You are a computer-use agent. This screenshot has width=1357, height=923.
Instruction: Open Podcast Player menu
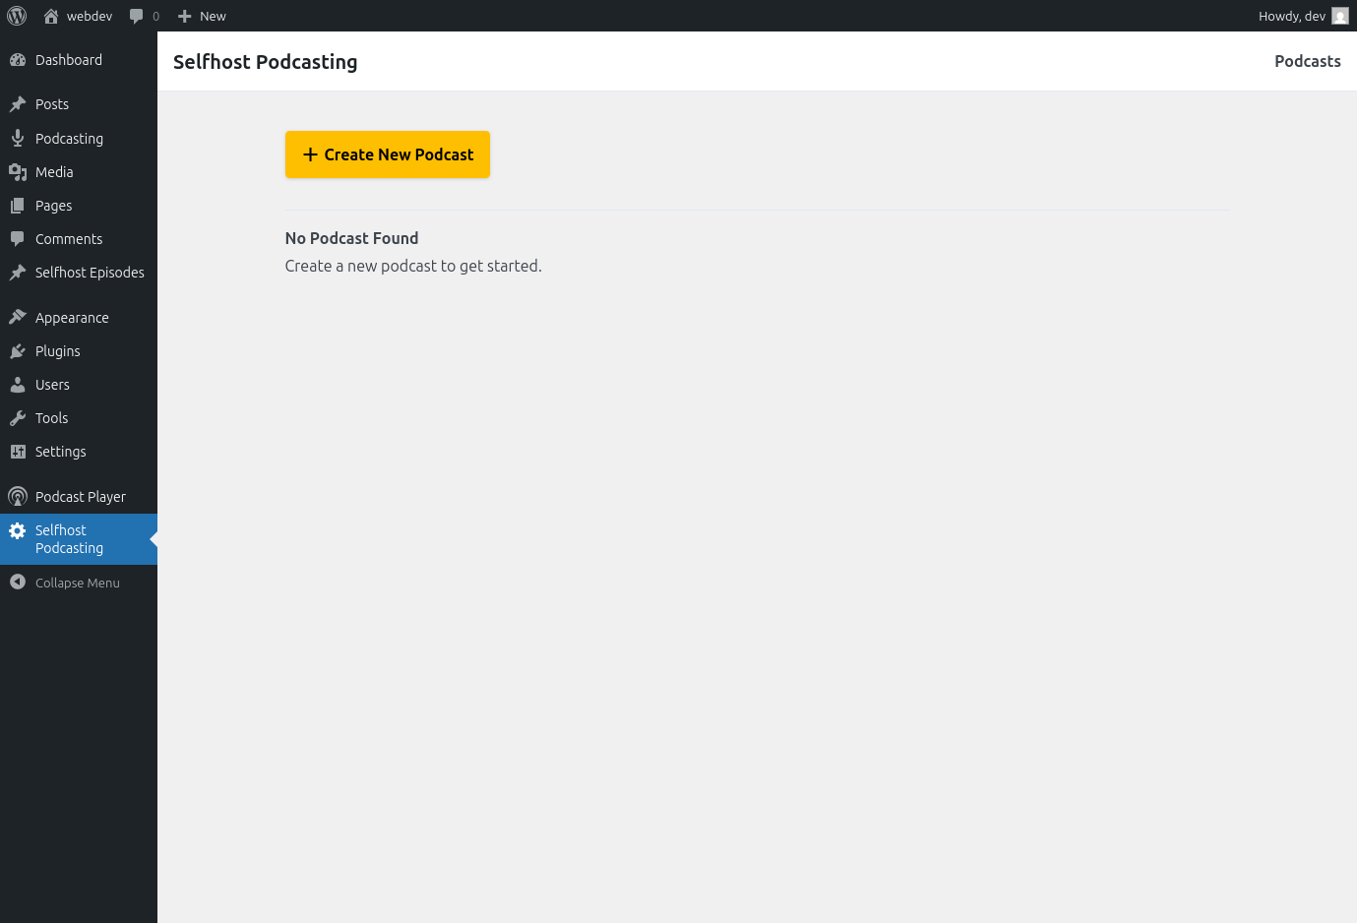point(81,497)
